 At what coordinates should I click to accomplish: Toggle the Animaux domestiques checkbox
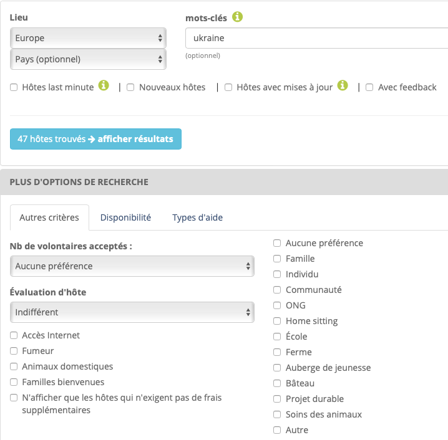(14, 367)
